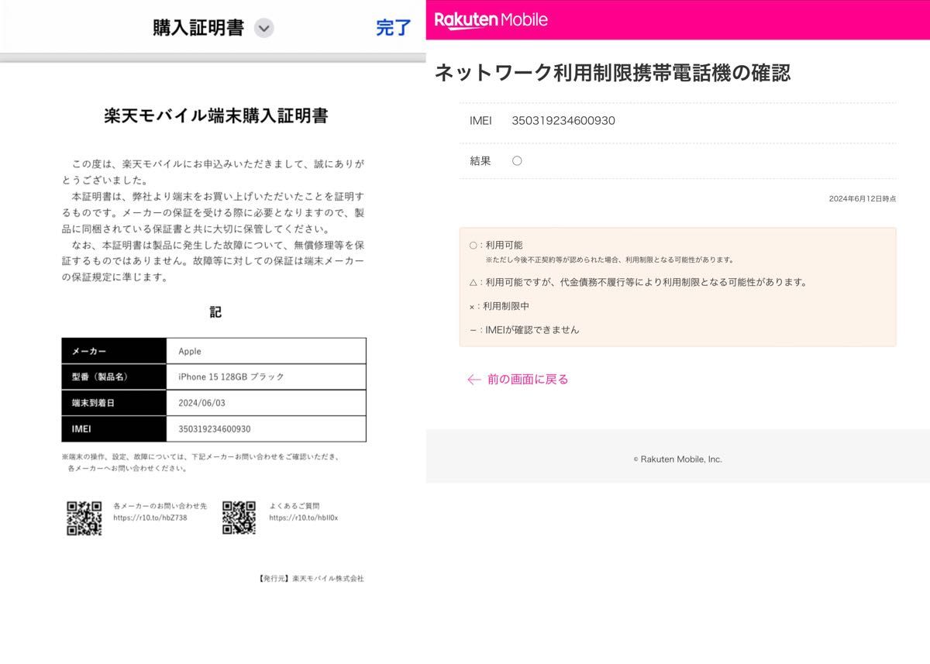The width and height of the screenshot is (930, 664).
Task: Select heading 楽天モバイル端末購入証明書
Action: 215,116
